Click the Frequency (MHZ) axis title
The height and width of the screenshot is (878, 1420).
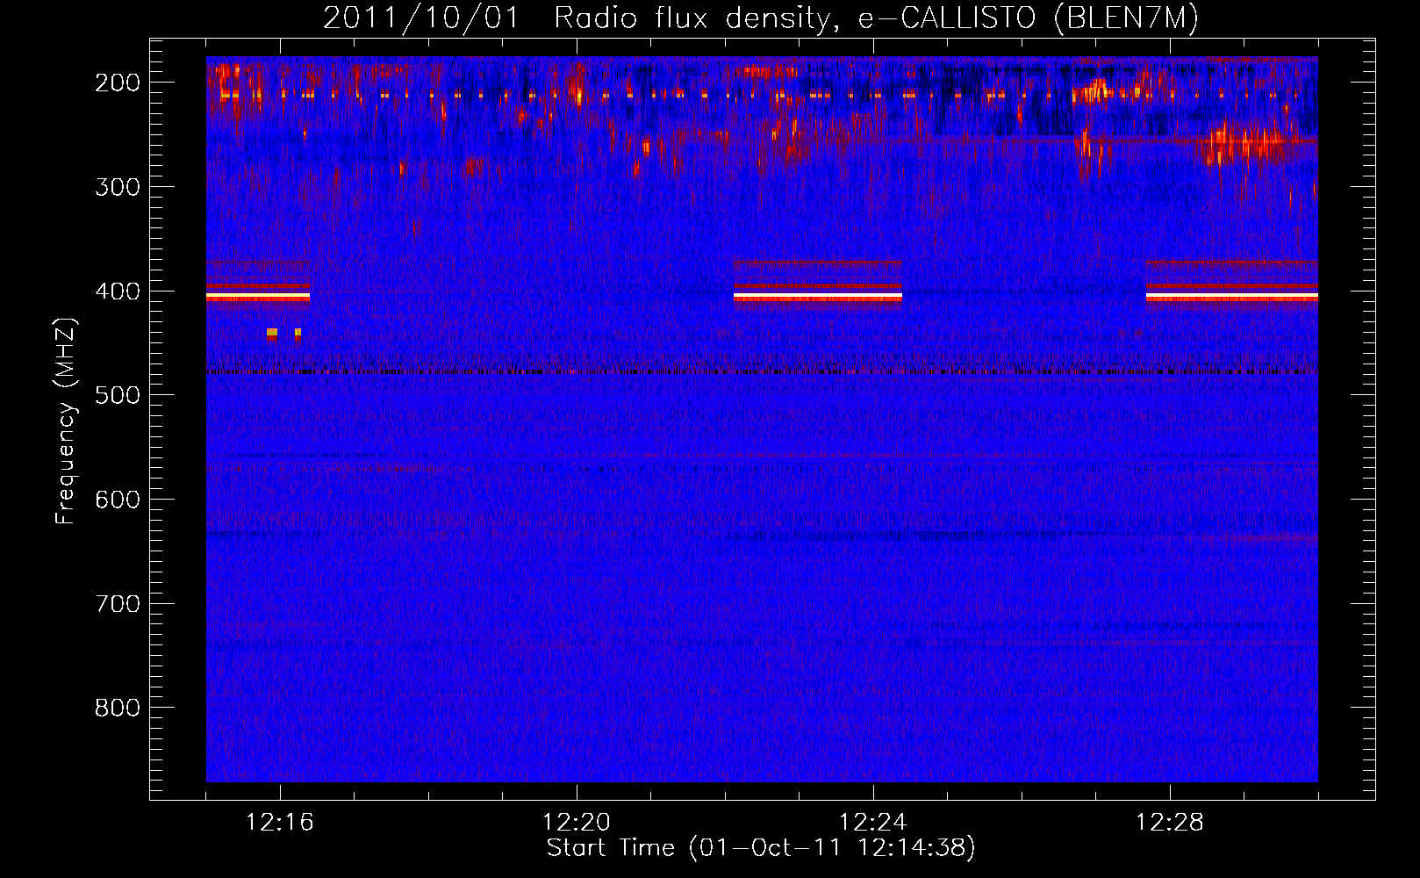coord(67,421)
